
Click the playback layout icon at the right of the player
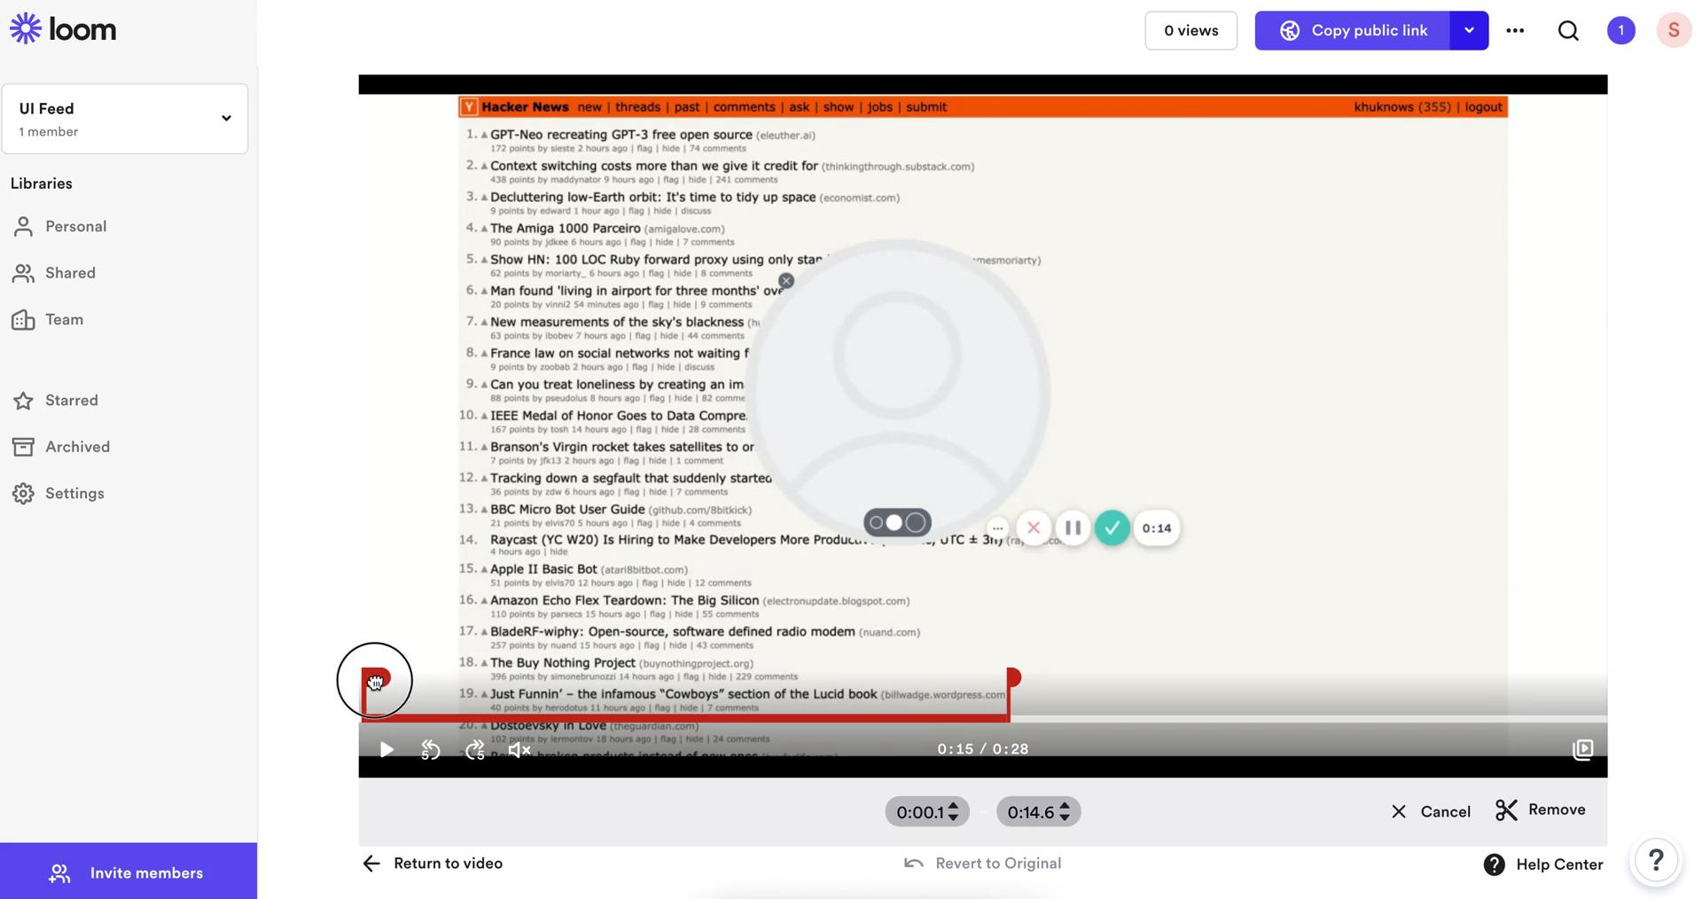click(x=1582, y=750)
